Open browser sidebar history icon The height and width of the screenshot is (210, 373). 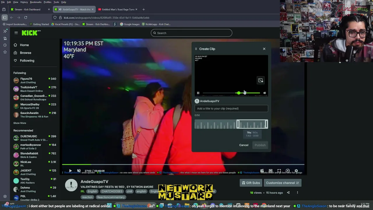(5, 45)
